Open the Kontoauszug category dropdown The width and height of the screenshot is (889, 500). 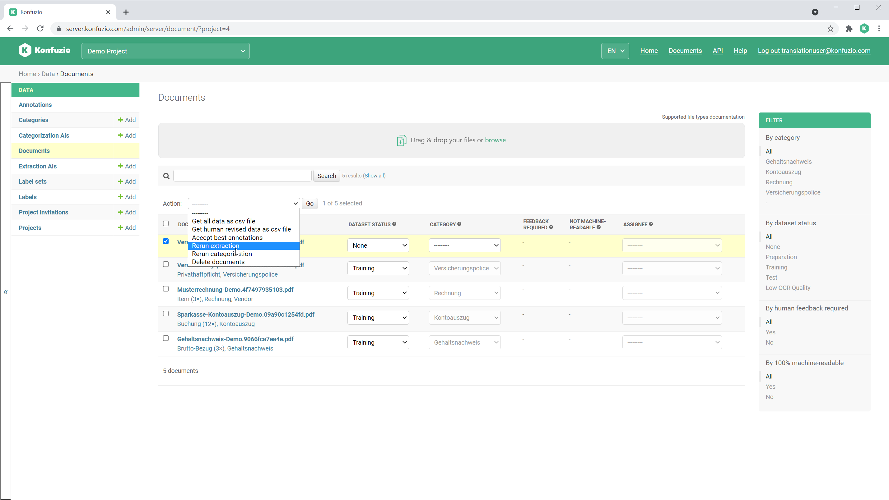tap(464, 318)
